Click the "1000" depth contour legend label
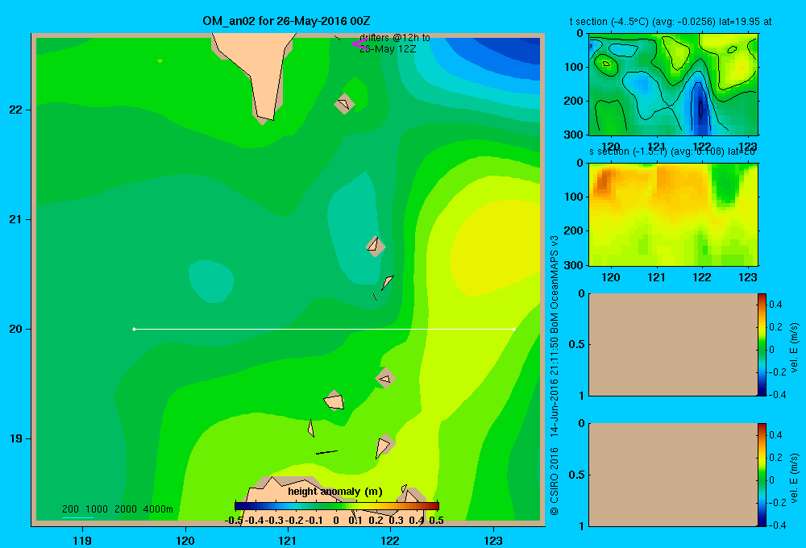 (97, 509)
